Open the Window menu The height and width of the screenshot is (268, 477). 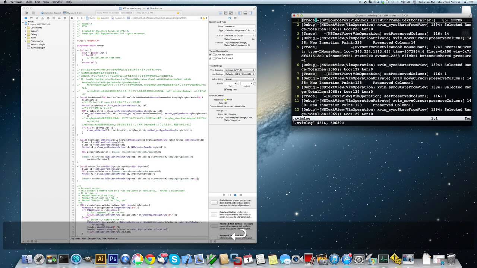pos(57,2)
